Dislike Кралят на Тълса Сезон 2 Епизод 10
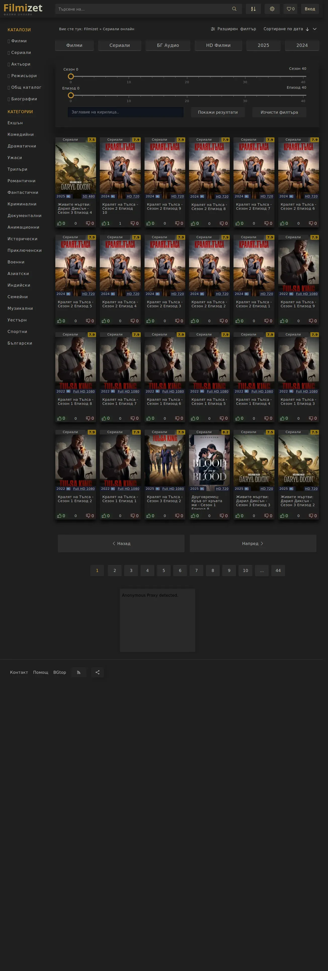The height and width of the screenshot is (971, 328). point(133,224)
